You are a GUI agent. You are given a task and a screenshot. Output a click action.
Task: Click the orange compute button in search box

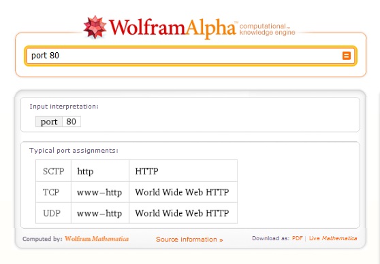(347, 56)
